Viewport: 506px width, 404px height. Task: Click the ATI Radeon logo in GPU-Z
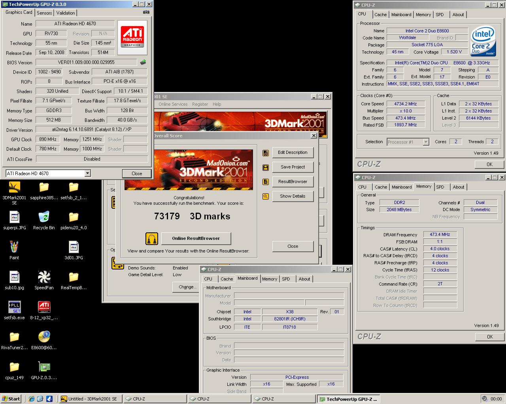(132, 37)
